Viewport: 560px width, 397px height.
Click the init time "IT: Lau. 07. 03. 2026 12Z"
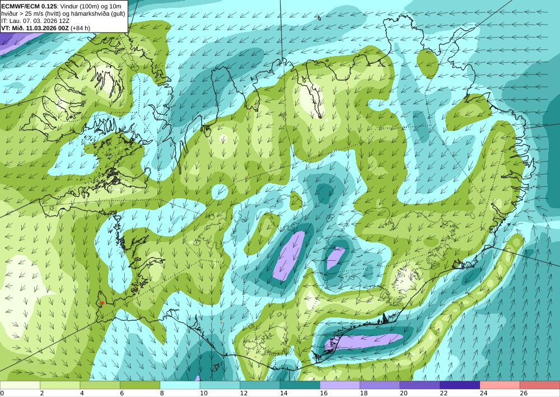35,21
